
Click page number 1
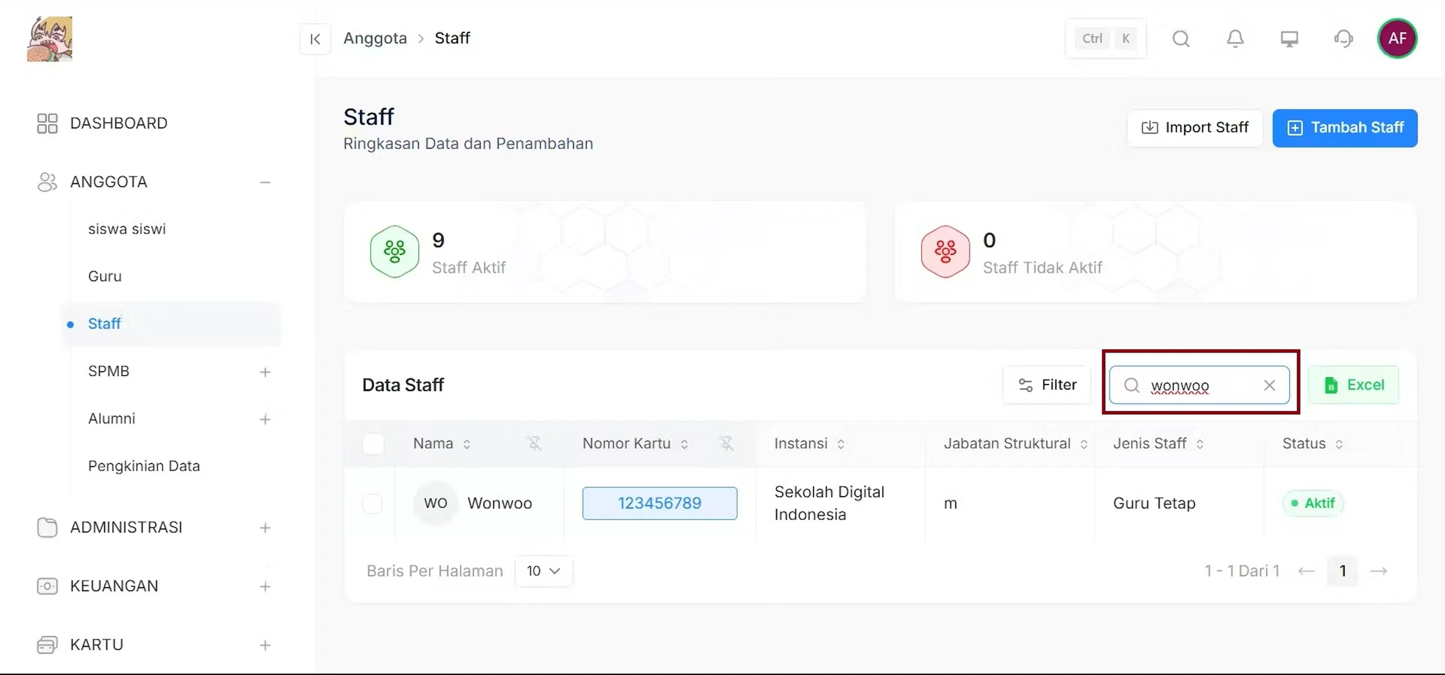pos(1342,571)
